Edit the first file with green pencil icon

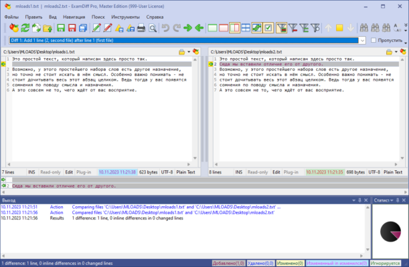(x=96, y=28)
